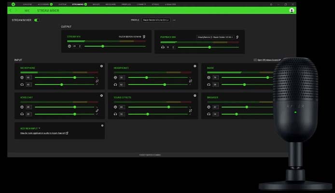This screenshot has width=335, height=193.
Task: Toggle the Stream Mixer switch
Action: [37, 20]
